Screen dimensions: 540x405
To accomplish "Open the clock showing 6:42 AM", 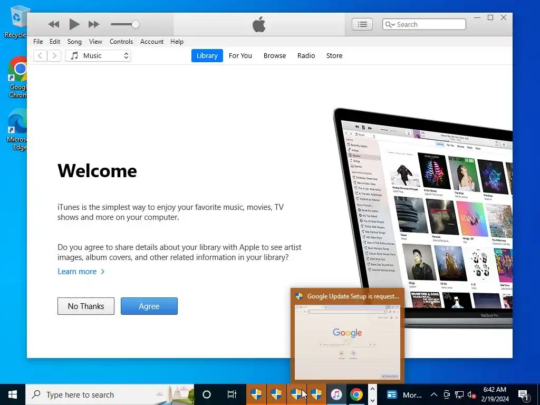I will click(x=495, y=394).
